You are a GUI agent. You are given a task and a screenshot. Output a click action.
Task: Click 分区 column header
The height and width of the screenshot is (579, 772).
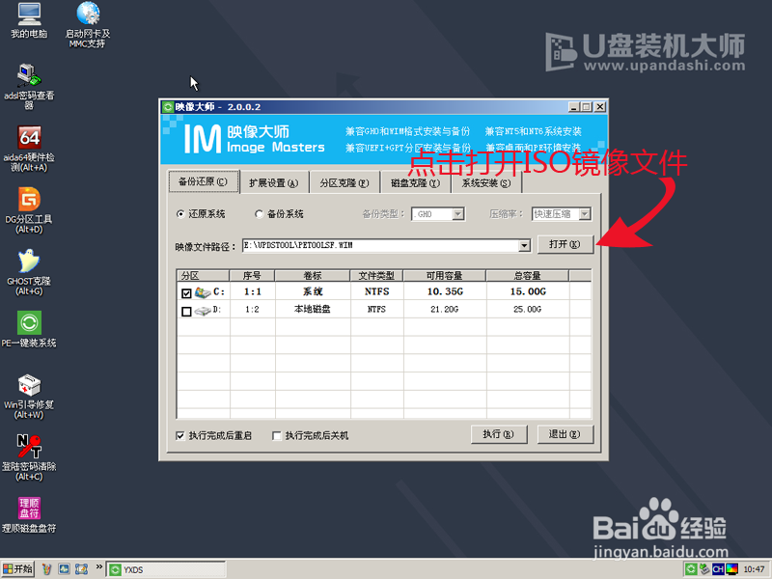pos(203,276)
